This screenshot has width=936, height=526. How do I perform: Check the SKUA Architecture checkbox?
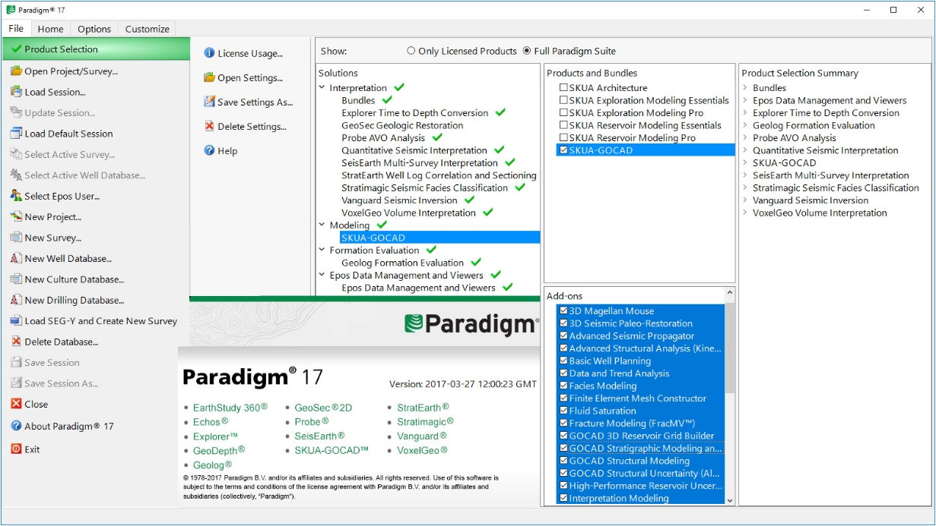(x=563, y=88)
